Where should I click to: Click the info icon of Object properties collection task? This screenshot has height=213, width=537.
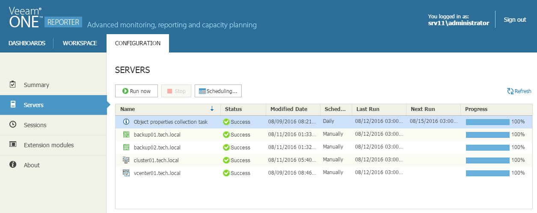point(126,122)
